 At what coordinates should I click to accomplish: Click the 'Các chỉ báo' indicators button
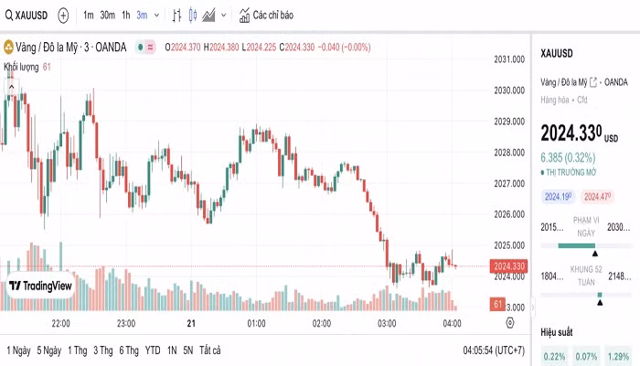[x=267, y=16]
